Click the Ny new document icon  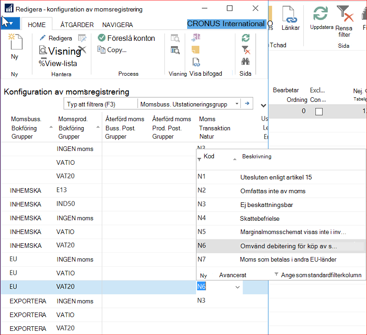(x=16, y=42)
